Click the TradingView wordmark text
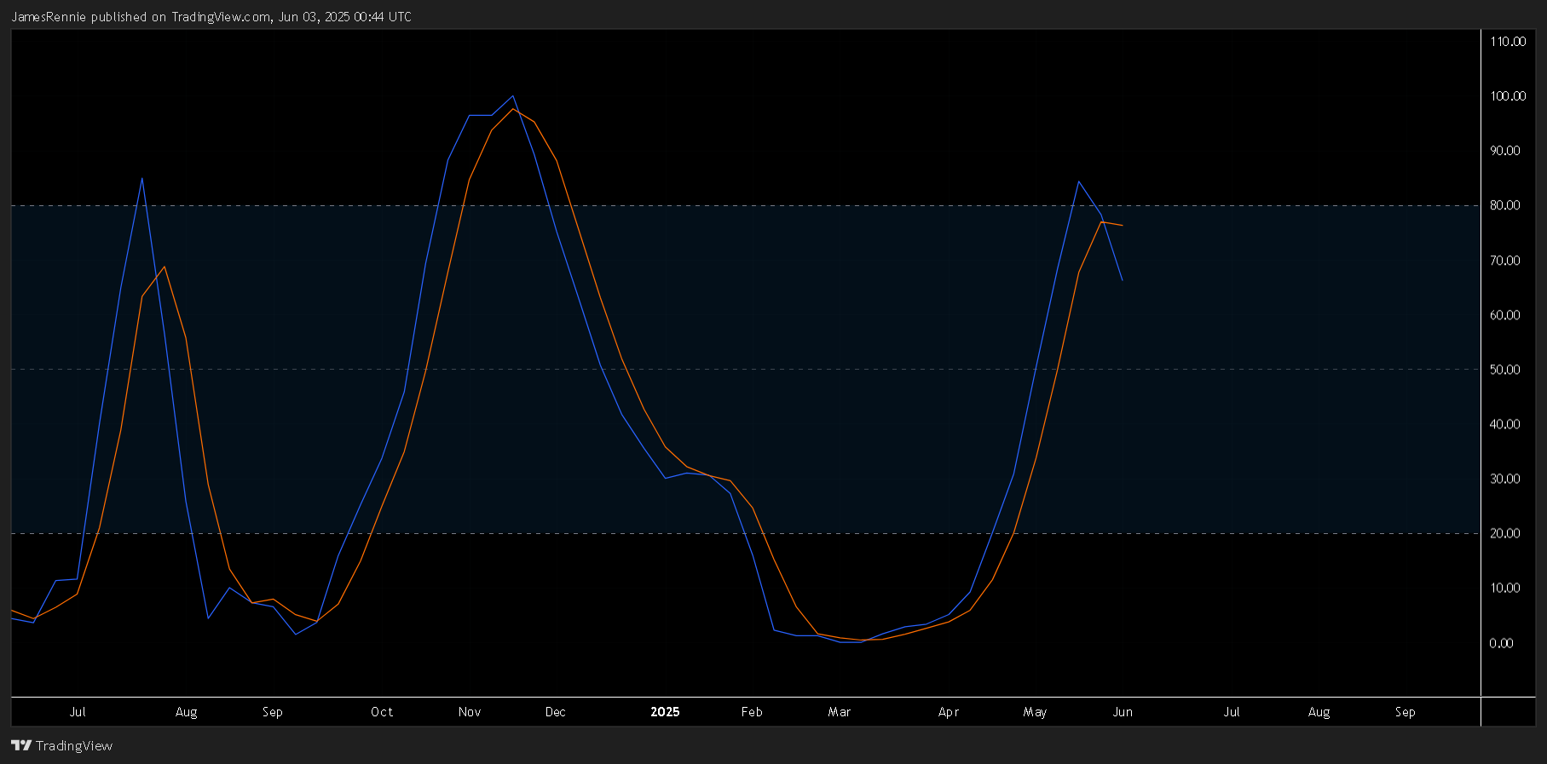 coord(74,745)
